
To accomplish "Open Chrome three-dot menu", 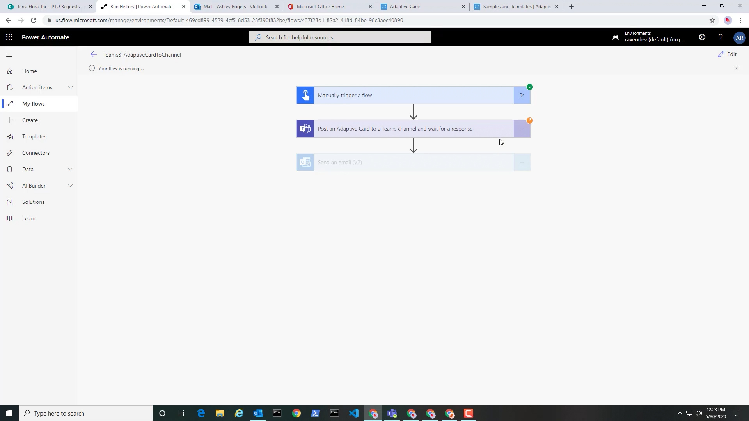I will click(740, 20).
